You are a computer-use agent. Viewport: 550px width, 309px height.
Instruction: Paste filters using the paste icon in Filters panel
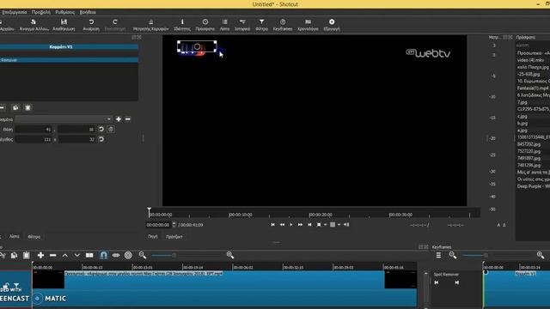pos(27,107)
